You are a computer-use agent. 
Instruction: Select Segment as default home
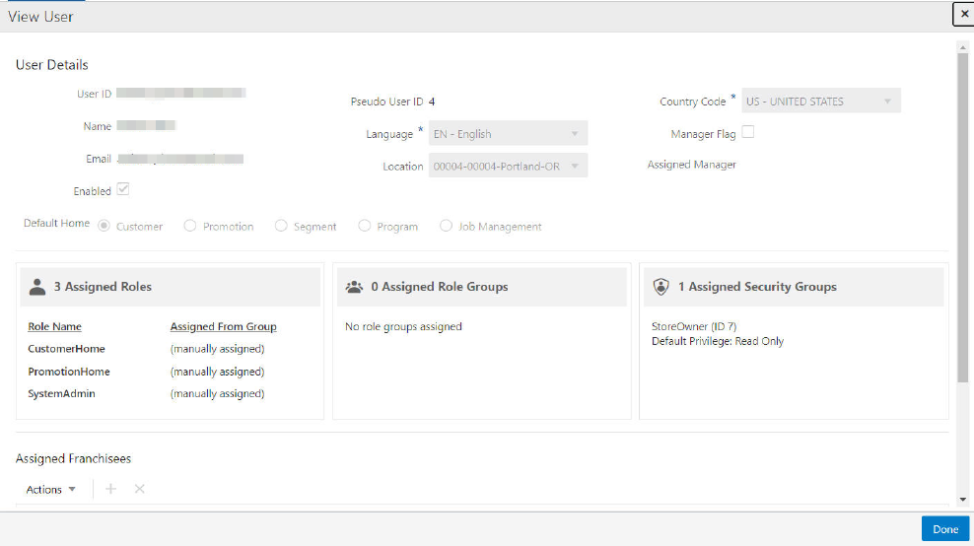pyautogui.click(x=281, y=226)
